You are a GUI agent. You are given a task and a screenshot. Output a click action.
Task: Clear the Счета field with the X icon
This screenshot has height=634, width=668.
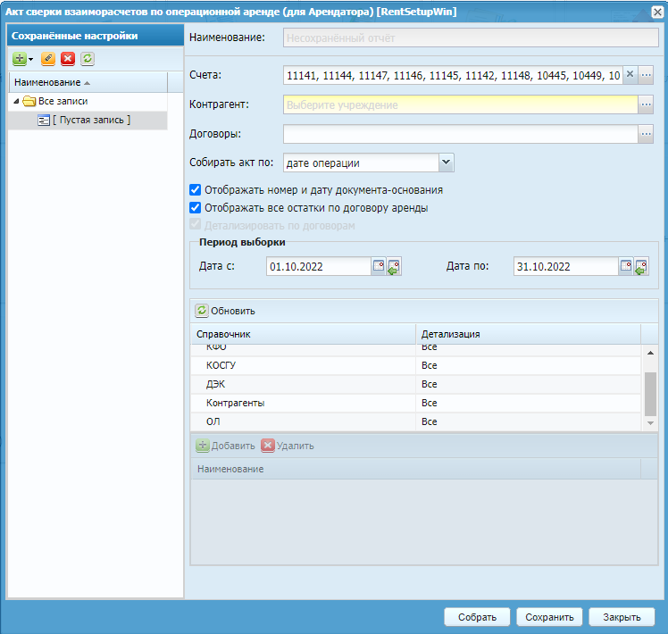[630, 75]
